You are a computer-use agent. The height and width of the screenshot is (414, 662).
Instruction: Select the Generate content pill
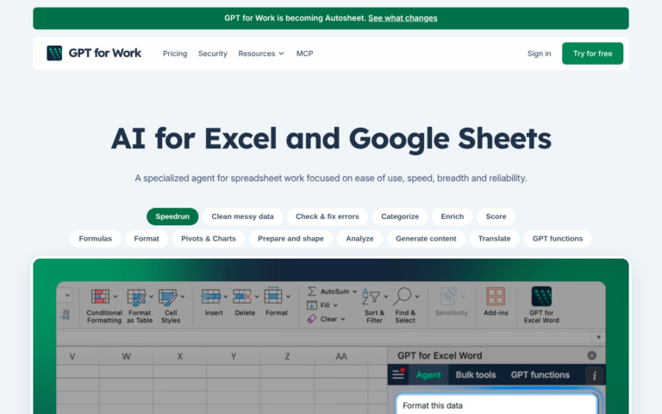426,238
